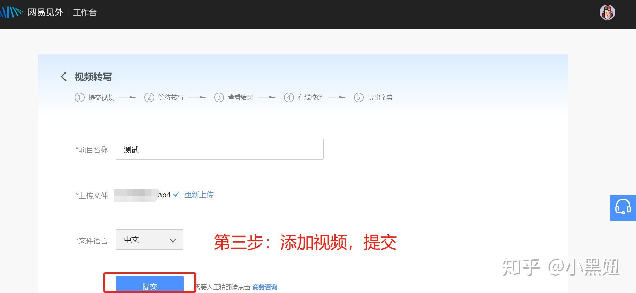Open the user avatar menu

pos(607,13)
